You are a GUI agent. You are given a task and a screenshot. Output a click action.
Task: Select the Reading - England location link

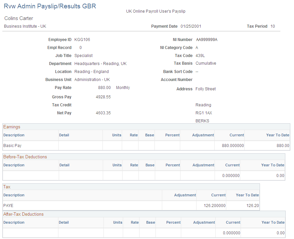pos(91,71)
